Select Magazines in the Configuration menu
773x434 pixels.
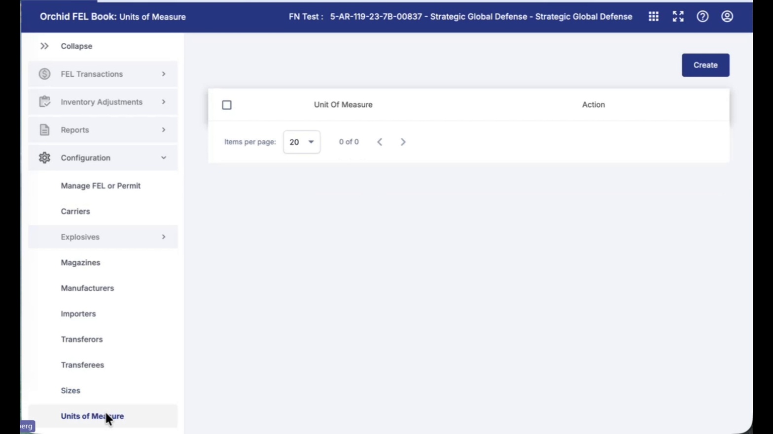point(80,263)
